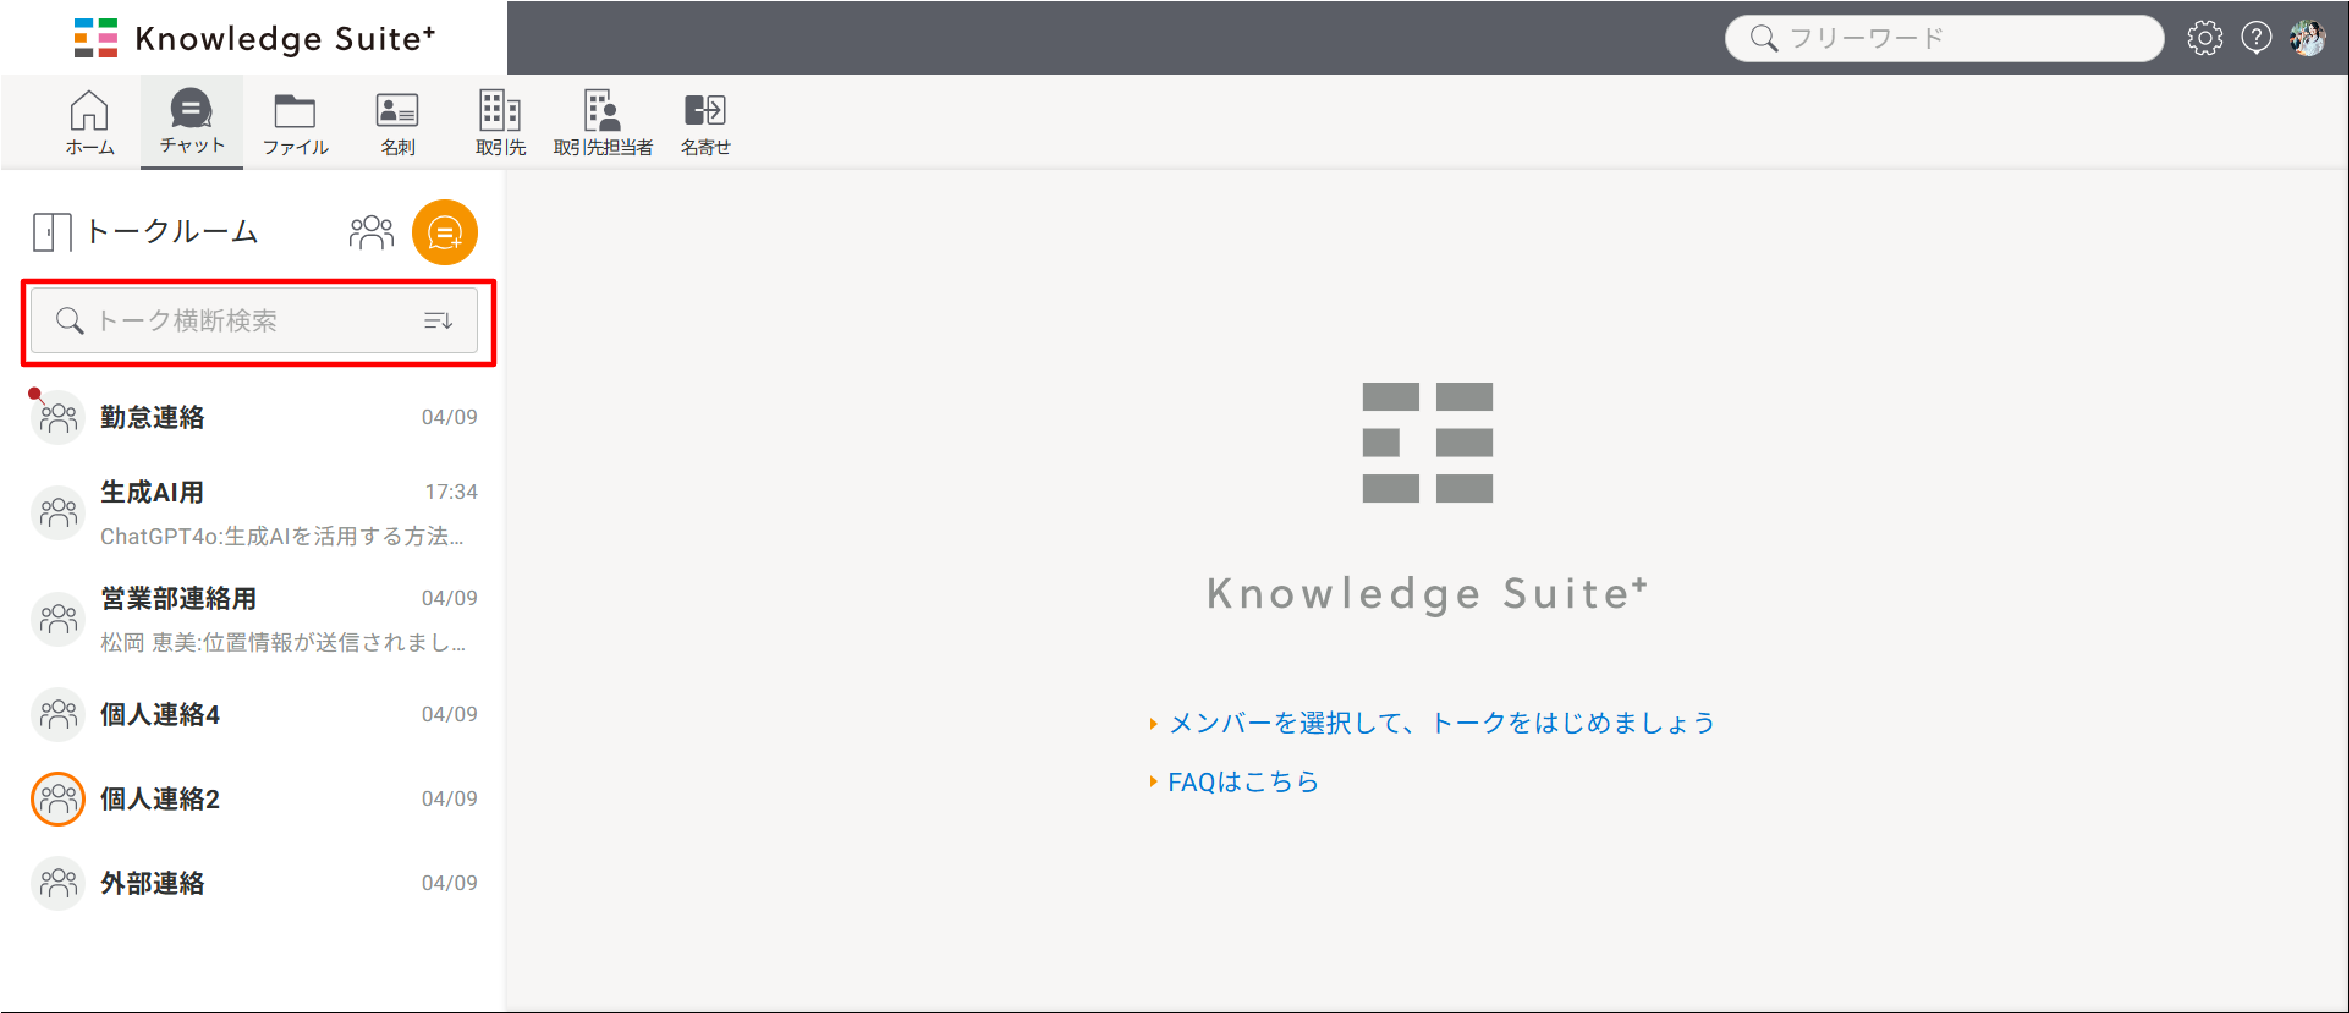Open the FAQはこちら link
Viewport: 2349px width, 1013px height.
pyautogui.click(x=1243, y=781)
